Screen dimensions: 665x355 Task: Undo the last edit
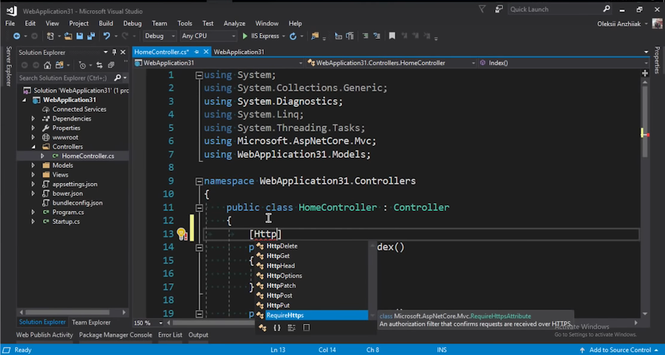pos(106,36)
